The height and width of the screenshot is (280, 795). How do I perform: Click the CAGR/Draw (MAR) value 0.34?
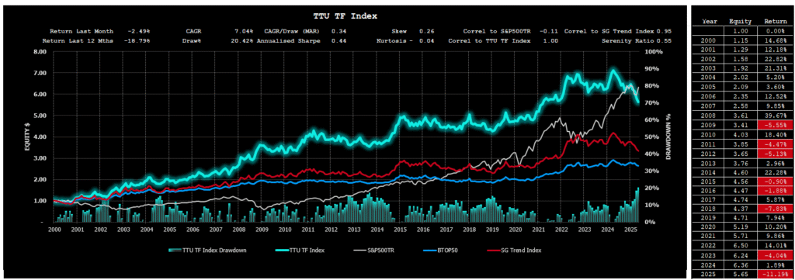point(338,31)
